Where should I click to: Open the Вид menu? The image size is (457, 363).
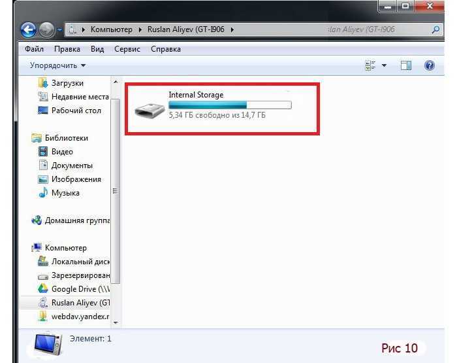pos(97,49)
